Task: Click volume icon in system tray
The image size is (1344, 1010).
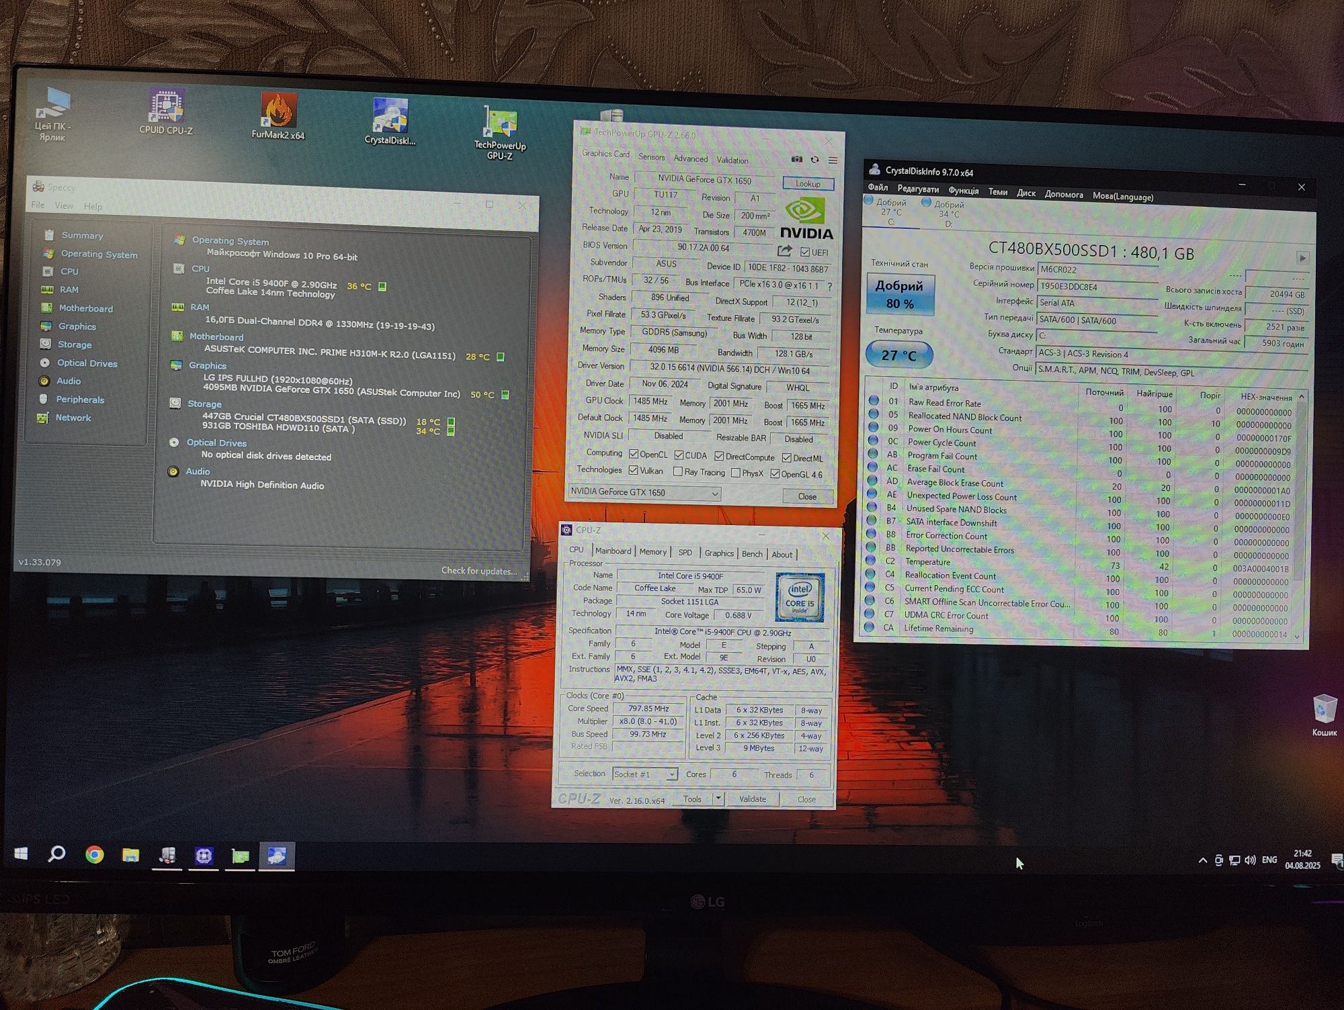Action: click(x=1250, y=860)
